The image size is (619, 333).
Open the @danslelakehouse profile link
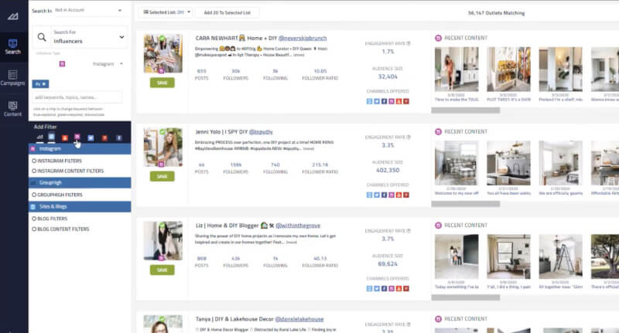click(x=299, y=319)
